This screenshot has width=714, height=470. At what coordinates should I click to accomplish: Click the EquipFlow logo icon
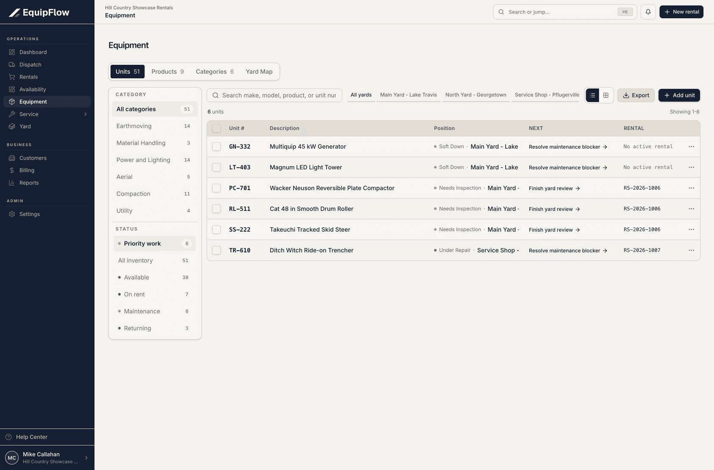point(14,13)
